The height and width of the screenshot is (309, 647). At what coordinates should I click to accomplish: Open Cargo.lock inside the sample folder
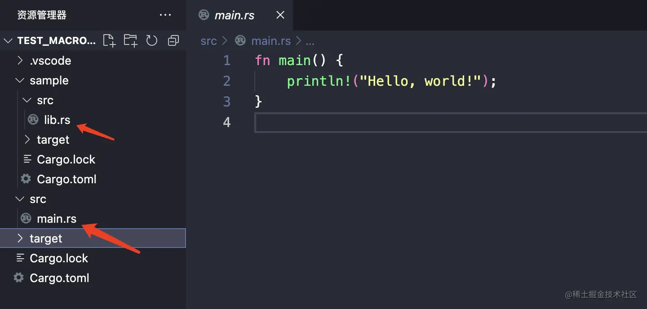66,159
